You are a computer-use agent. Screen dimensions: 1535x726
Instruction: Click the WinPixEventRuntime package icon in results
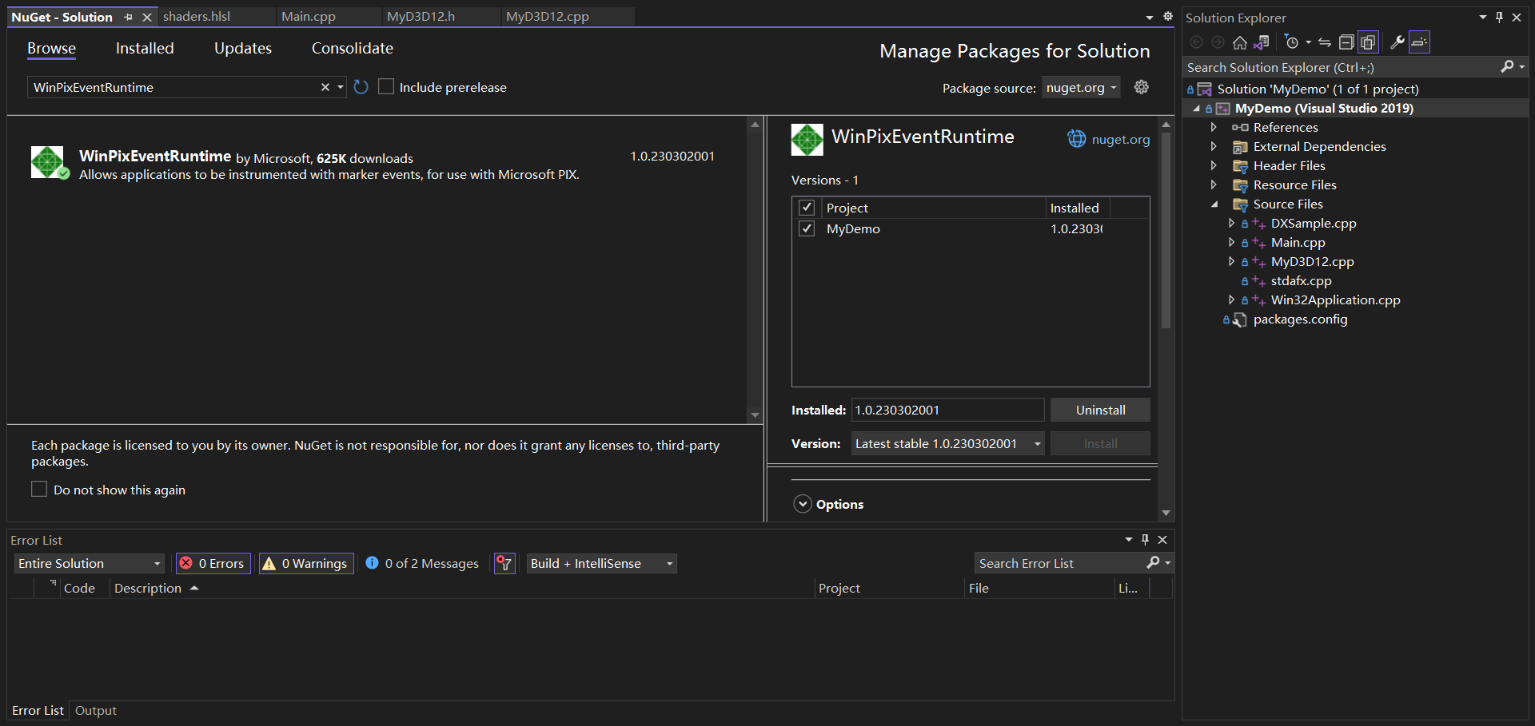tap(49, 162)
